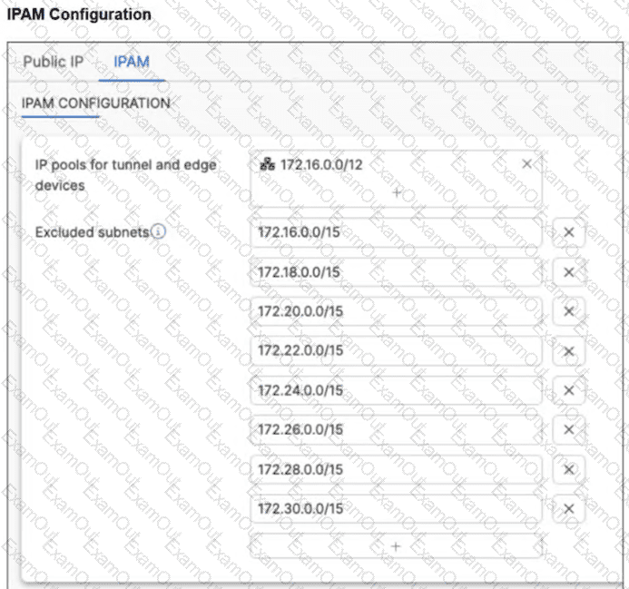Delete the 172.30.0.0/15 excluded subnet

coord(568,508)
